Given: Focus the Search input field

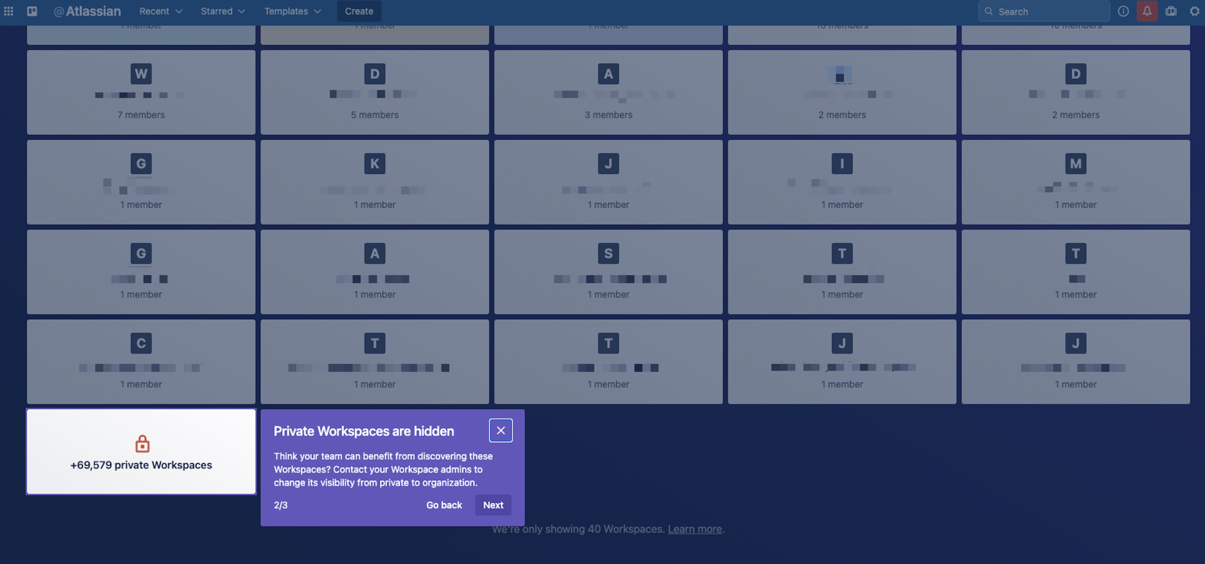Looking at the screenshot, I should coord(1048,11).
